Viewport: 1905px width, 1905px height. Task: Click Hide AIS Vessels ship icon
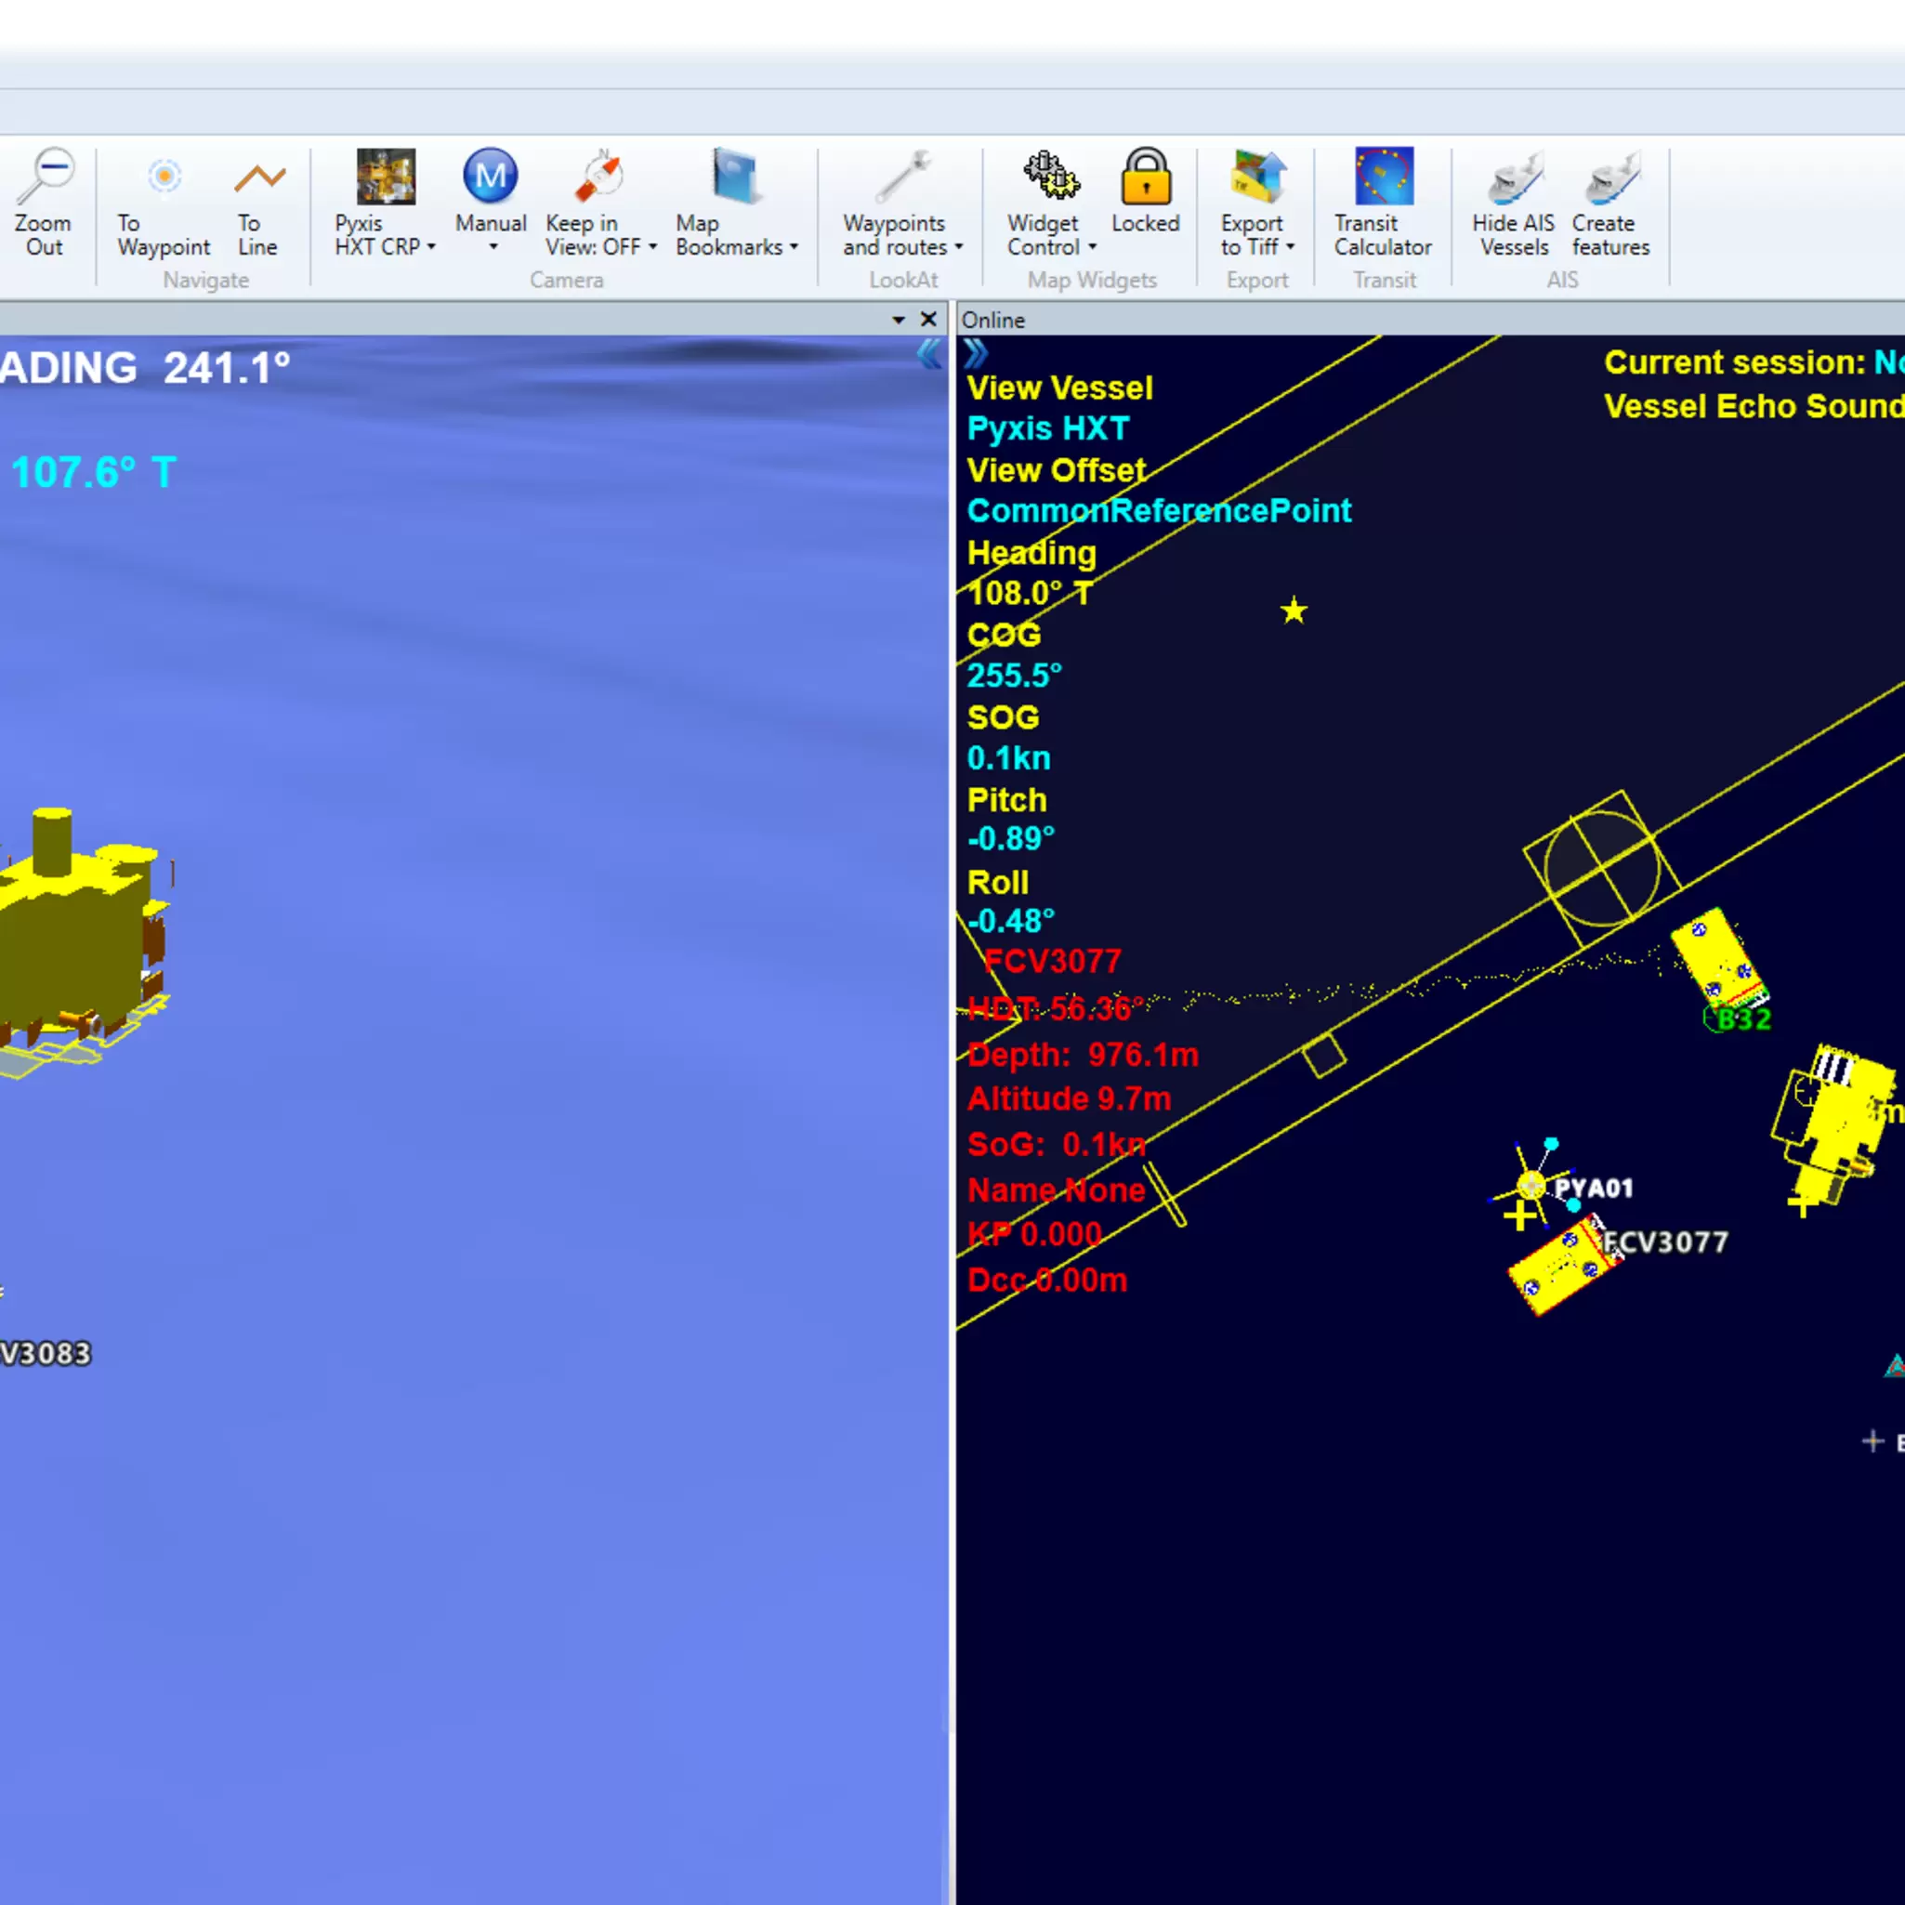[x=1515, y=177]
